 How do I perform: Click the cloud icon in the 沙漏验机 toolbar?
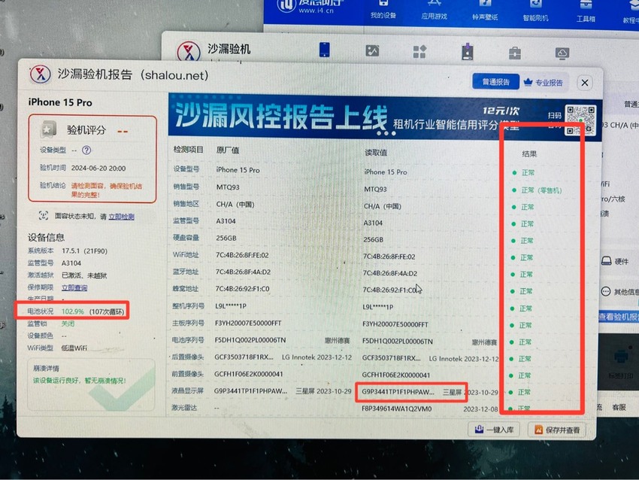(562, 53)
